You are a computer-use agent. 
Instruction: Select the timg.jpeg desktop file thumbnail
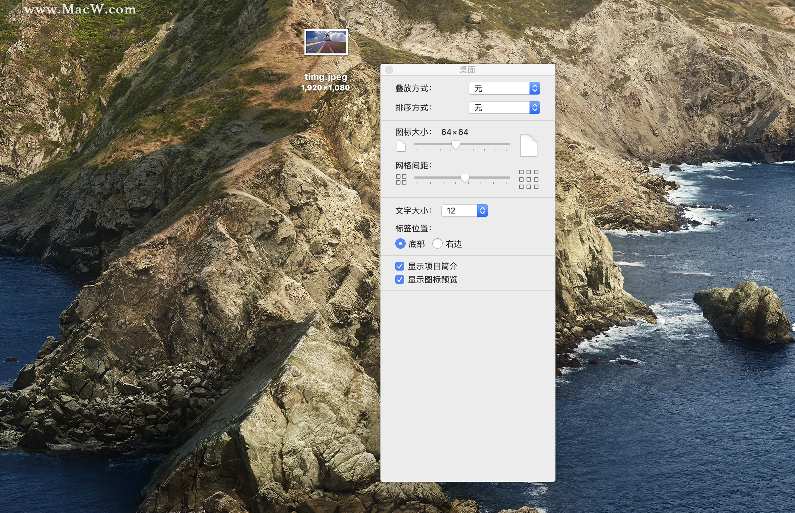[x=326, y=42]
